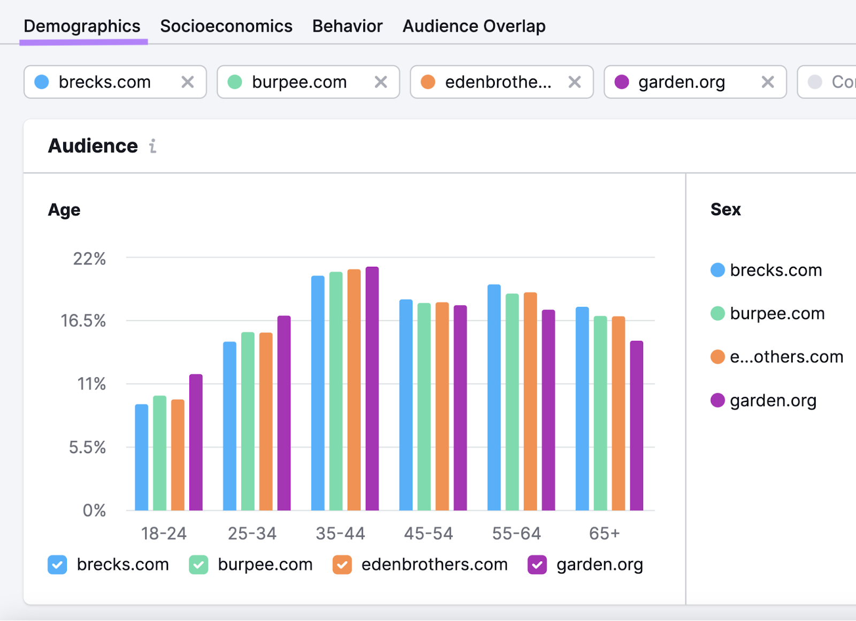Remove garden.org chip via X icon
The width and height of the screenshot is (856, 621).
point(767,82)
